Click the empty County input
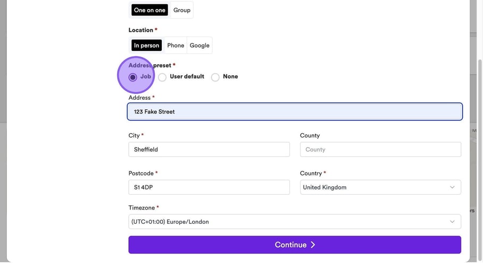The width and height of the screenshot is (483, 269). (380, 150)
